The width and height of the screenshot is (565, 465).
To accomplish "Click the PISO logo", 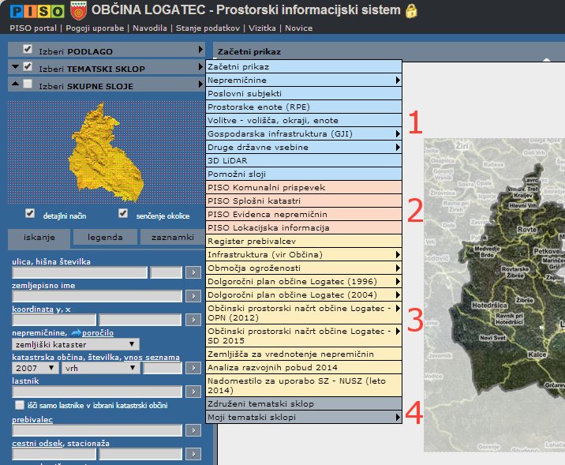I will 36,10.
